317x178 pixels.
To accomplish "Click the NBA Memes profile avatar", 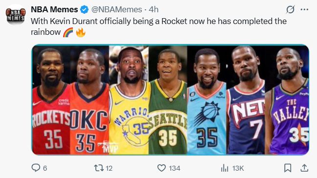I will click(16, 15).
